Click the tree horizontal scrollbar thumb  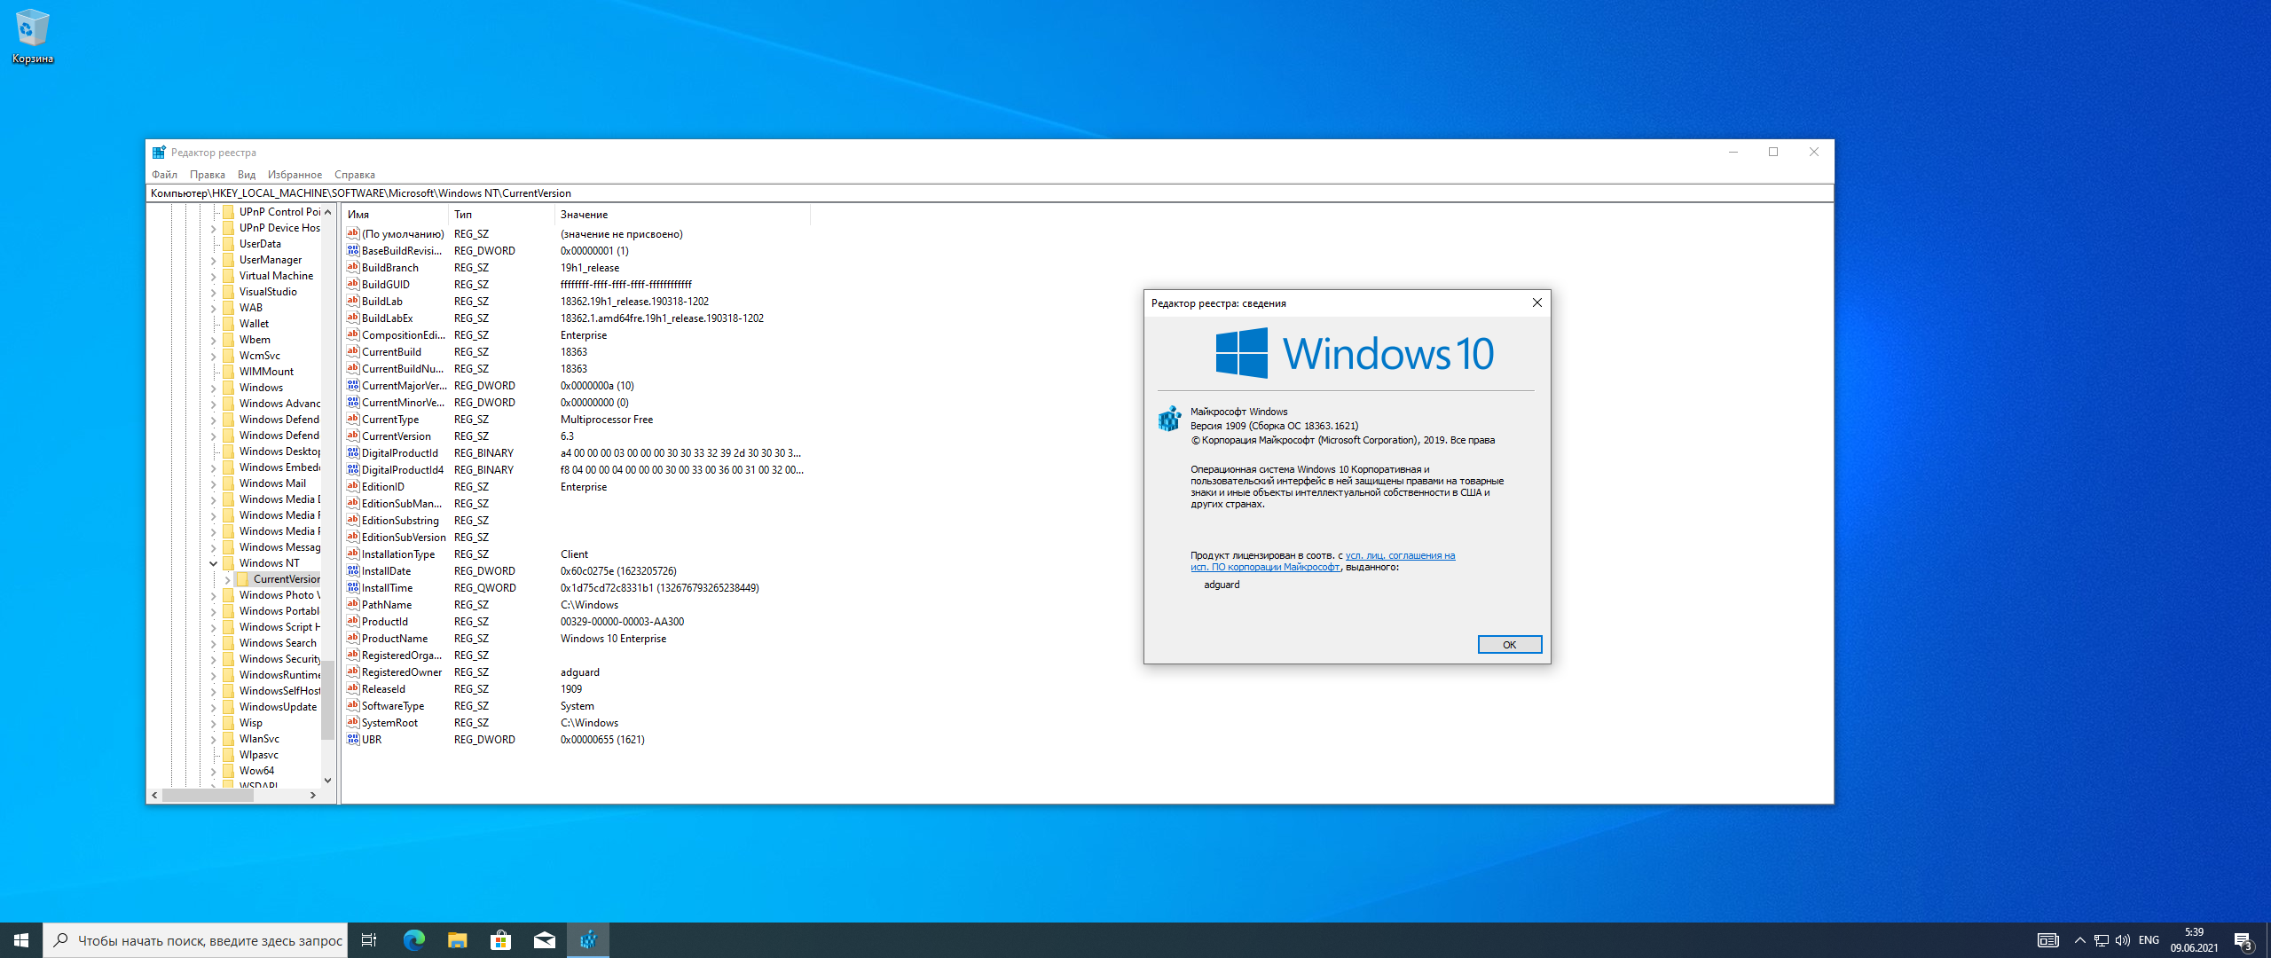coord(208,796)
